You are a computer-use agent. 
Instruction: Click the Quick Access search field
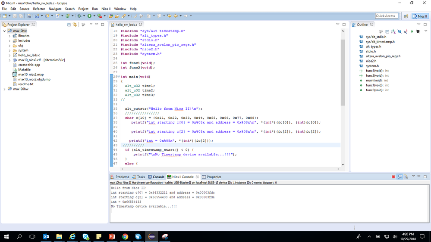click(386, 16)
